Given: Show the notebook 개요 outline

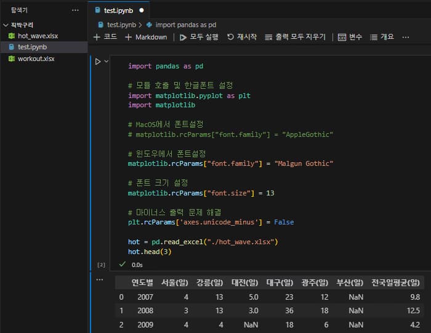Looking at the screenshot, I should tap(382, 37).
